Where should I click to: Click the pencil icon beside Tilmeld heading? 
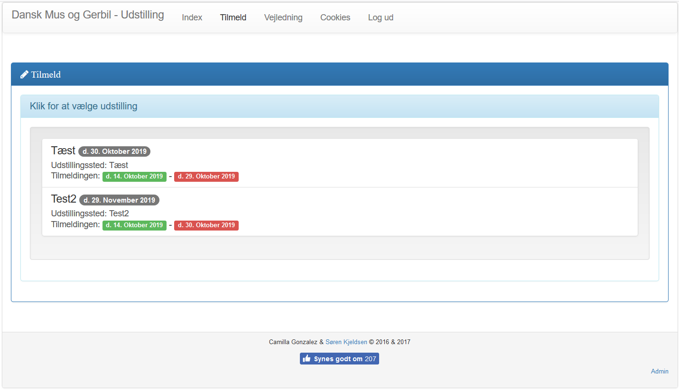tap(24, 75)
